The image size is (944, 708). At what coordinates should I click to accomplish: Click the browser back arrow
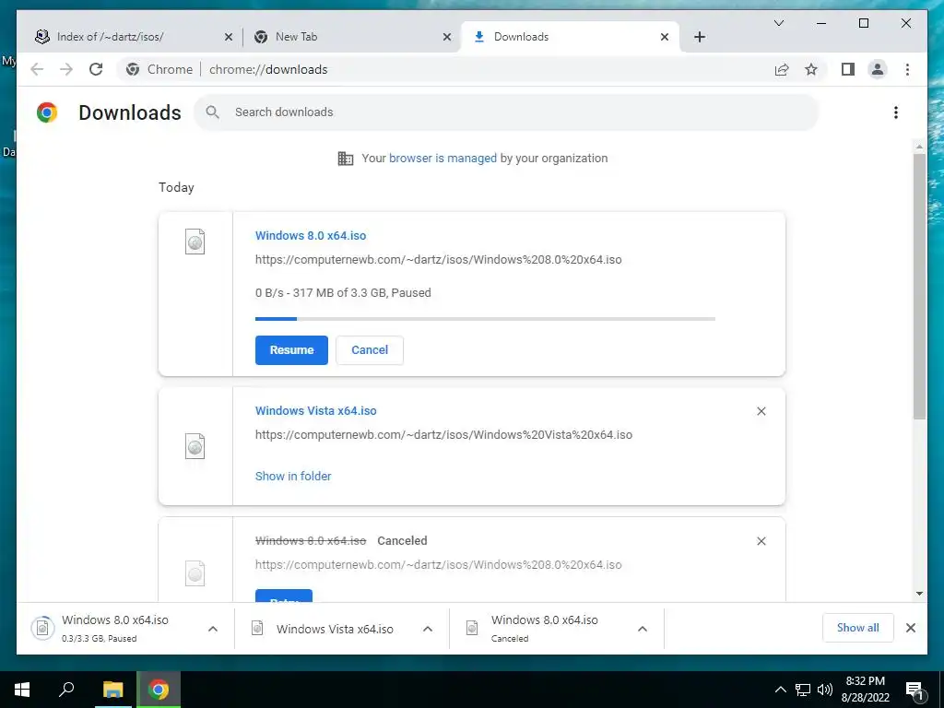tap(37, 69)
